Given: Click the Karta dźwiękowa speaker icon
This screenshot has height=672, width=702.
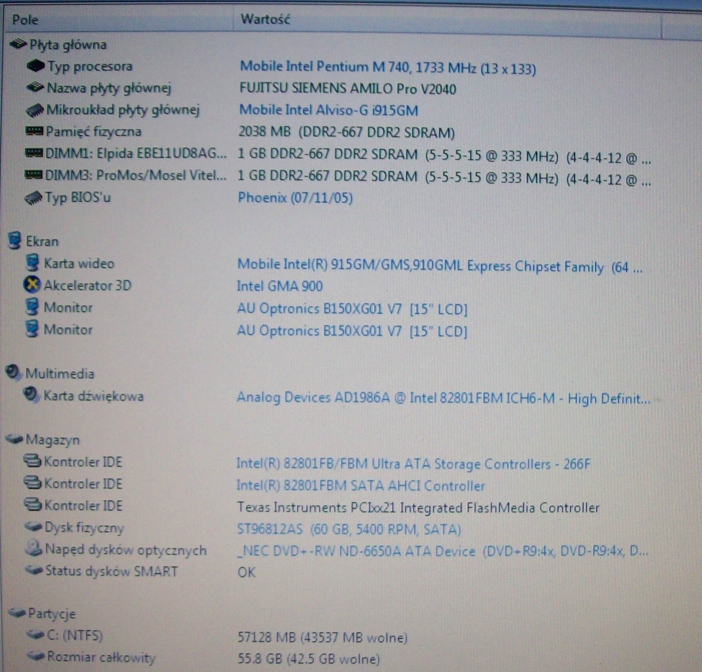Looking at the screenshot, I should [31, 395].
